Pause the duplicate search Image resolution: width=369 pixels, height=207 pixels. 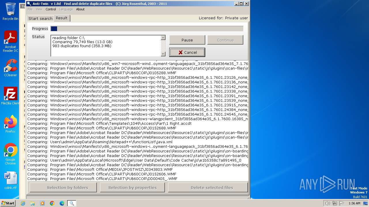click(187, 40)
